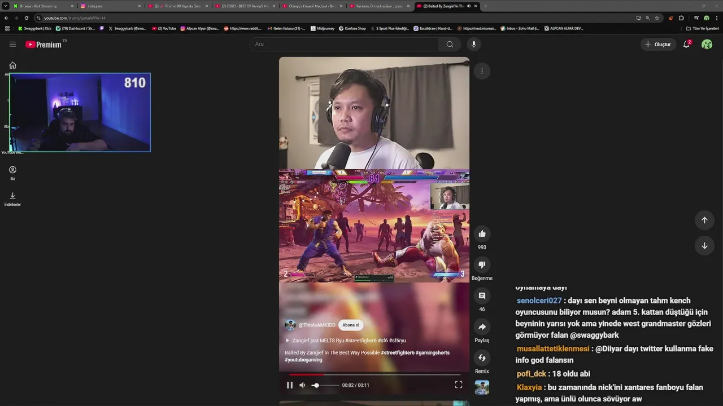Click the #youtubegaming hashtag

coord(303,360)
